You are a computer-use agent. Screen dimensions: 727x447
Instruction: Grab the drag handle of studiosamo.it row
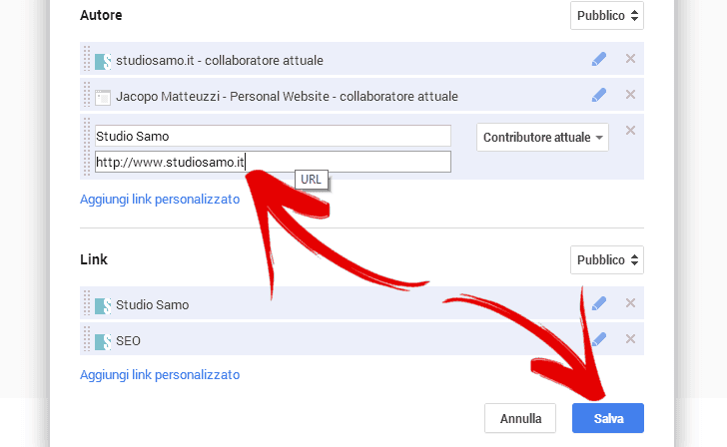click(x=86, y=58)
